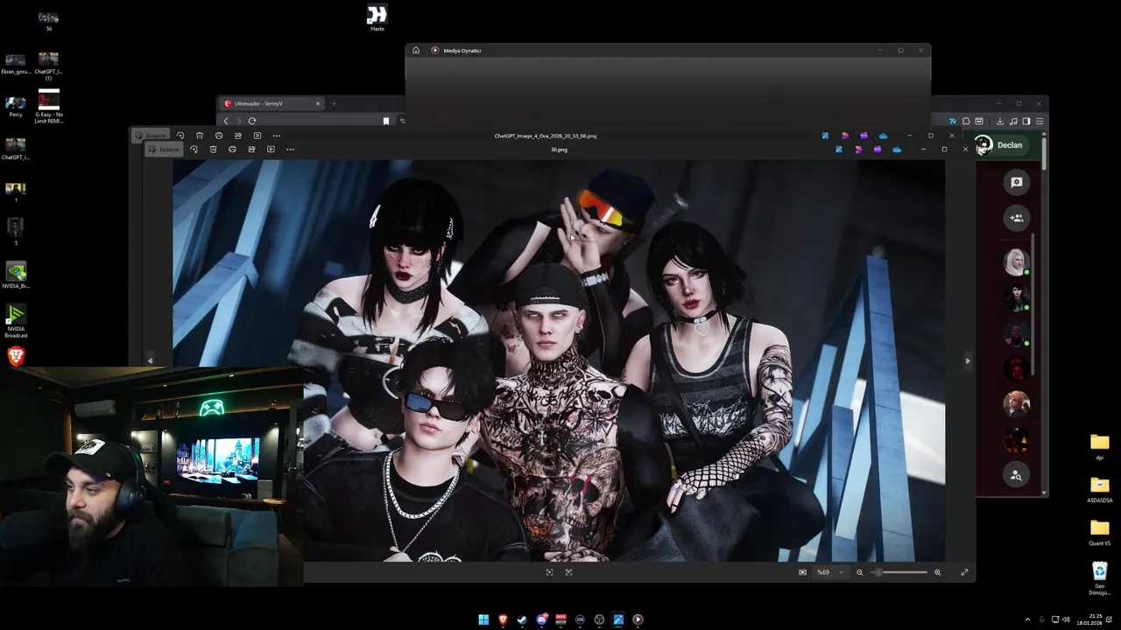Click Düzenle button in back ChatGPT_Image Photos window
The width and height of the screenshot is (1121, 630).
click(x=150, y=136)
